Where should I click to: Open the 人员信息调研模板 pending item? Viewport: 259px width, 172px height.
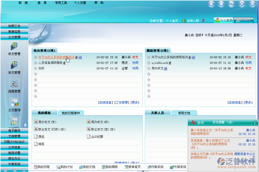tap(50, 63)
